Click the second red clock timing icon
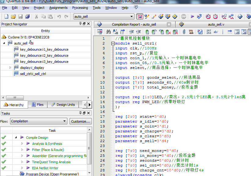The width and height of the screenshot is (251, 176). tap(215, 16)
